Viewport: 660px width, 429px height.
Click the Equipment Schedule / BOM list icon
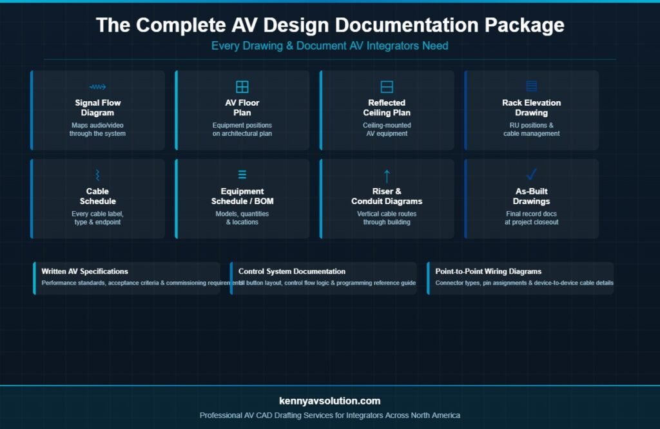click(242, 173)
